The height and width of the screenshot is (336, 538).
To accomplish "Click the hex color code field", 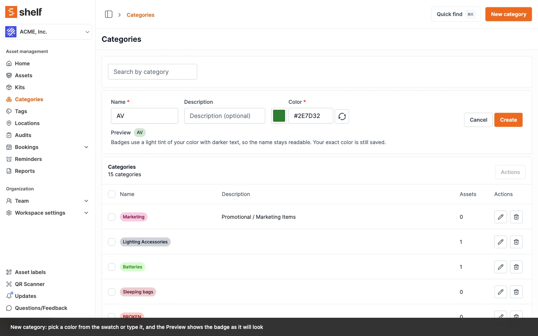I will point(311,116).
